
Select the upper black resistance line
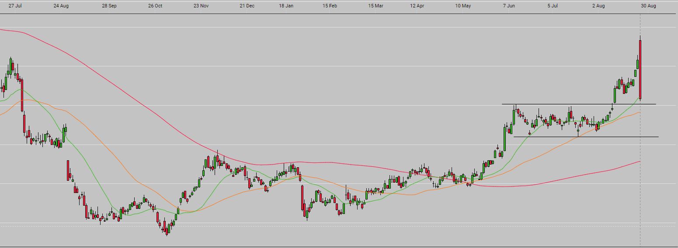pos(579,104)
